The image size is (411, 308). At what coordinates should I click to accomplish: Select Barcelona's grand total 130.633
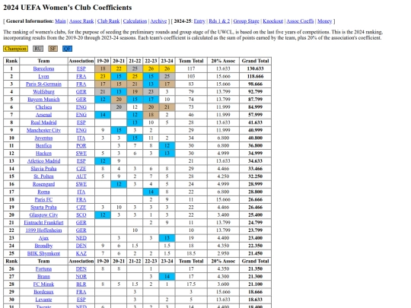pos(255,68)
